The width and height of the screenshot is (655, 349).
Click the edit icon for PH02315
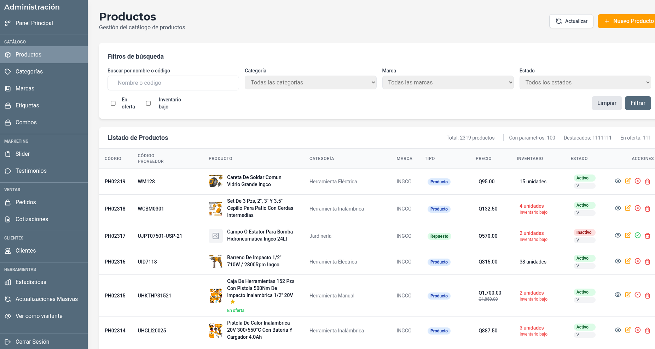click(628, 295)
